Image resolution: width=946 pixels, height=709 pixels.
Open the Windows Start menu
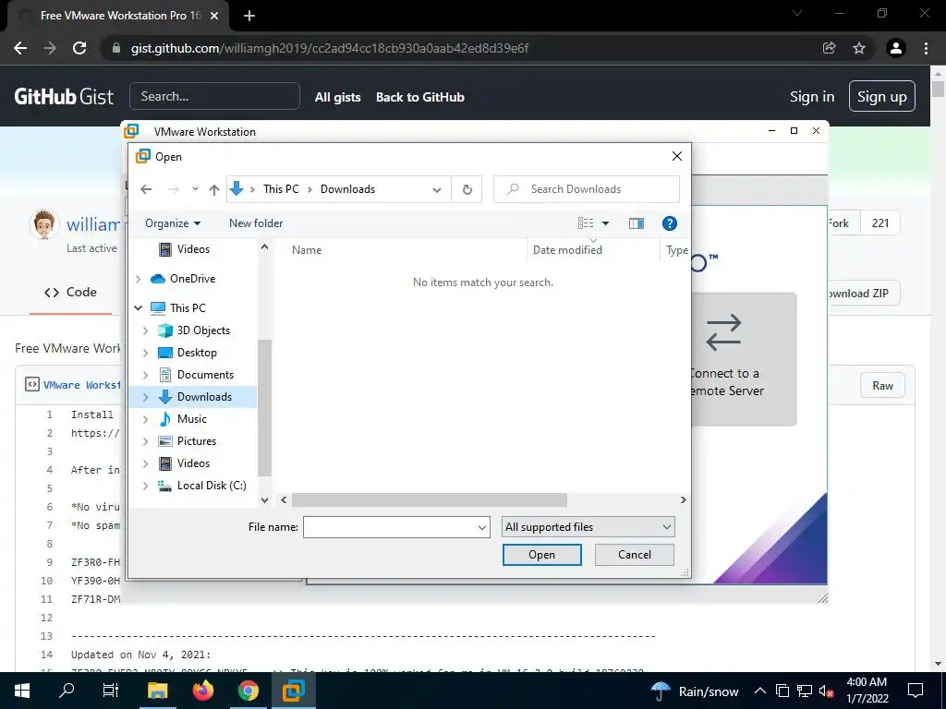(22, 691)
